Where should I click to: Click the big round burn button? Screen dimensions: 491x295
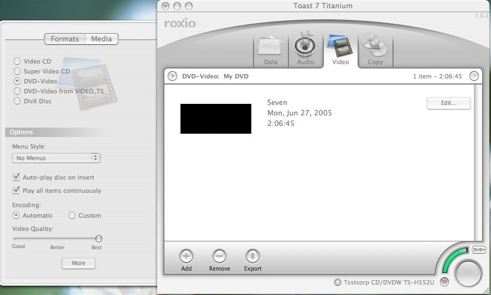(468, 273)
